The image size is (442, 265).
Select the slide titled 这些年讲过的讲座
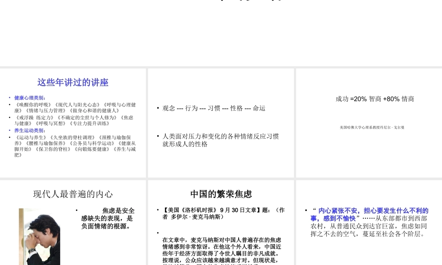click(73, 122)
